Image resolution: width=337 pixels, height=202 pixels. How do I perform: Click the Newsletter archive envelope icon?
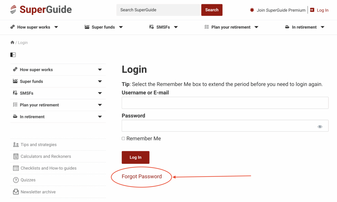[16, 192]
